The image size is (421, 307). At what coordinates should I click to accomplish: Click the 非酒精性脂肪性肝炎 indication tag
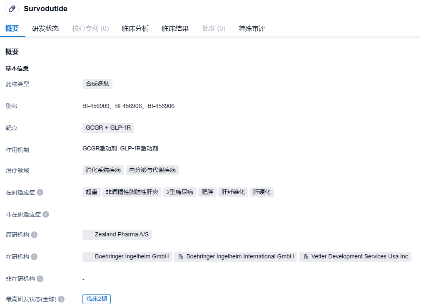click(132, 192)
